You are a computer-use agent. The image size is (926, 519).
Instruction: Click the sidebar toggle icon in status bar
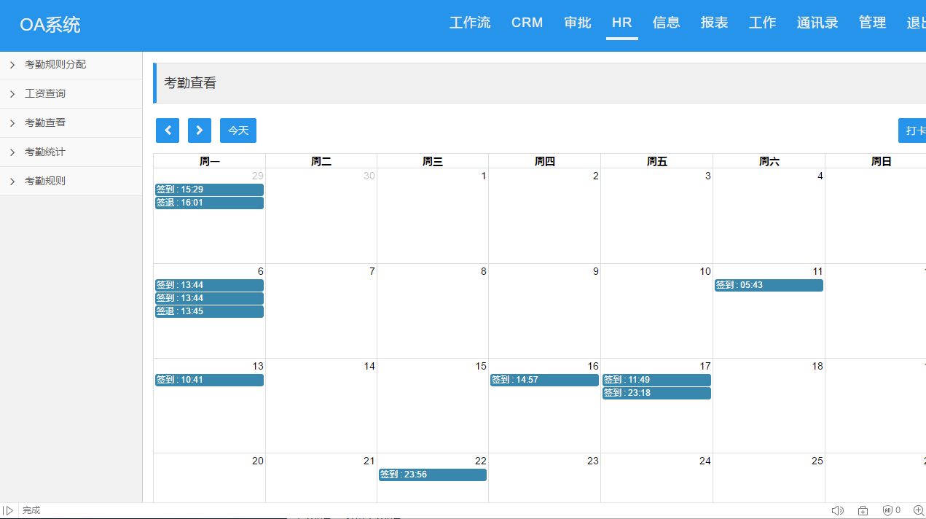click(8, 510)
